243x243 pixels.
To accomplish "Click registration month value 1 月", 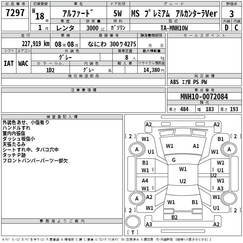I will tap(43, 28).
